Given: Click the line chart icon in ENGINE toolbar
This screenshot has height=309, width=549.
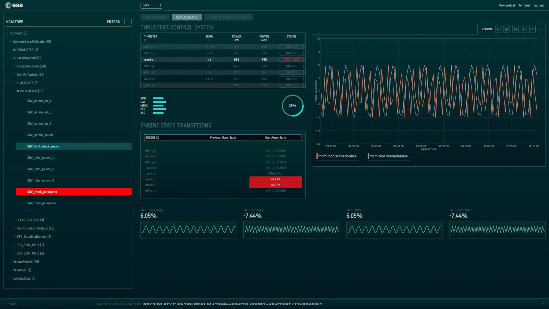Looking at the screenshot, I should click(x=532, y=29).
